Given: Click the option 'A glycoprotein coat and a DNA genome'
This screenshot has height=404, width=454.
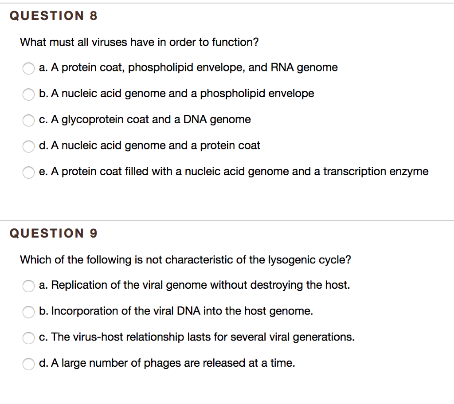Looking at the screenshot, I should pyautogui.click(x=145, y=119).
